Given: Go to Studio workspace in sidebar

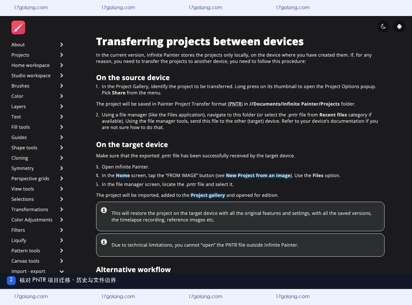Looking at the screenshot, I should [x=31, y=76].
